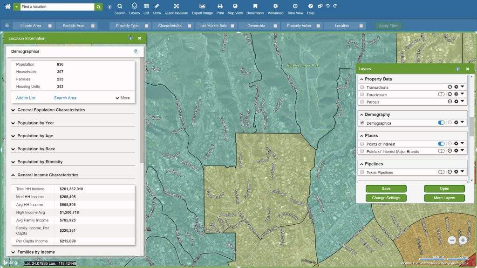Open the List tool
Image resolution: width=477 pixels, height=268 pixels.
pyautogui.click(x=146, y=9)
